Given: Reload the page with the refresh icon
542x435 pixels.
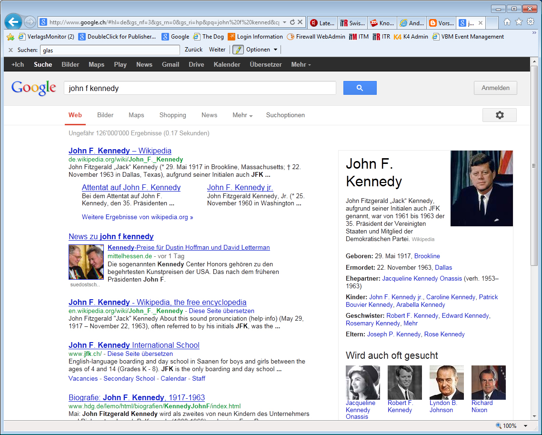Looking at the screenshot, I should 292,22.
